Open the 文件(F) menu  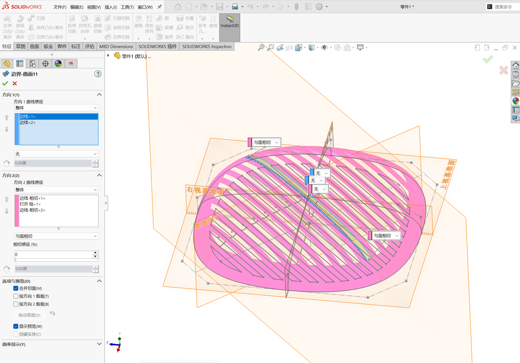pyautogui.click(x=60, y=7)
